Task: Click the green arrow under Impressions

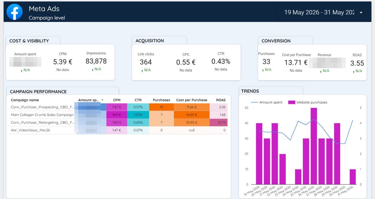Action: (x=93, y=69)
